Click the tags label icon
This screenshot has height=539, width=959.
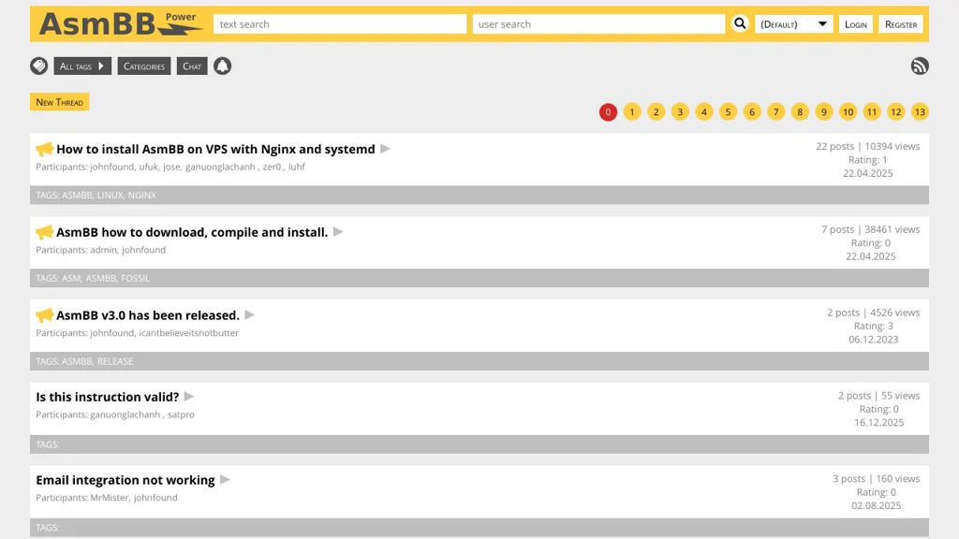[39, 66]
